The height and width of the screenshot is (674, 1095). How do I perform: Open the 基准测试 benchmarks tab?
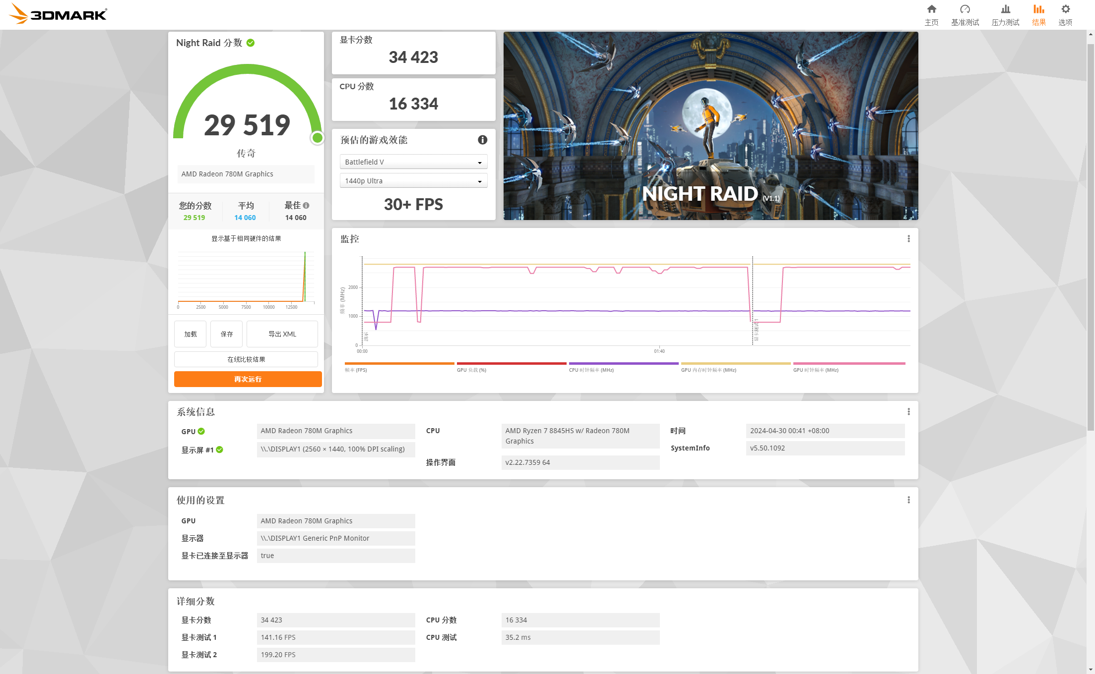965,15
